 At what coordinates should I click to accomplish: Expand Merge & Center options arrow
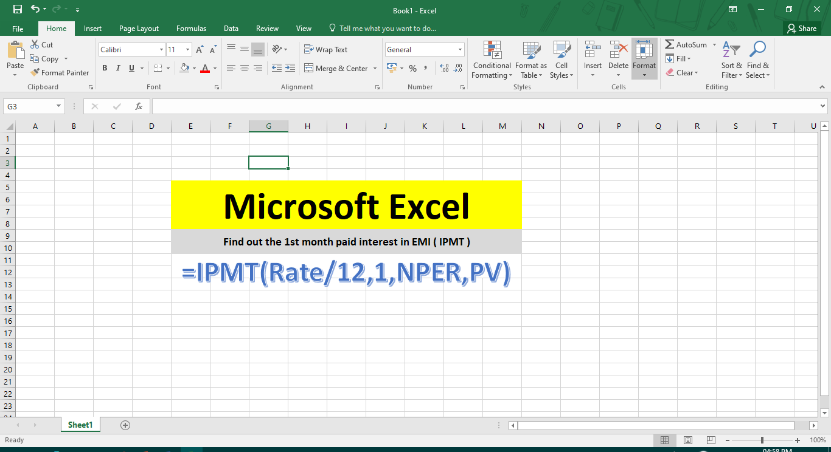[x=375, y=69]
